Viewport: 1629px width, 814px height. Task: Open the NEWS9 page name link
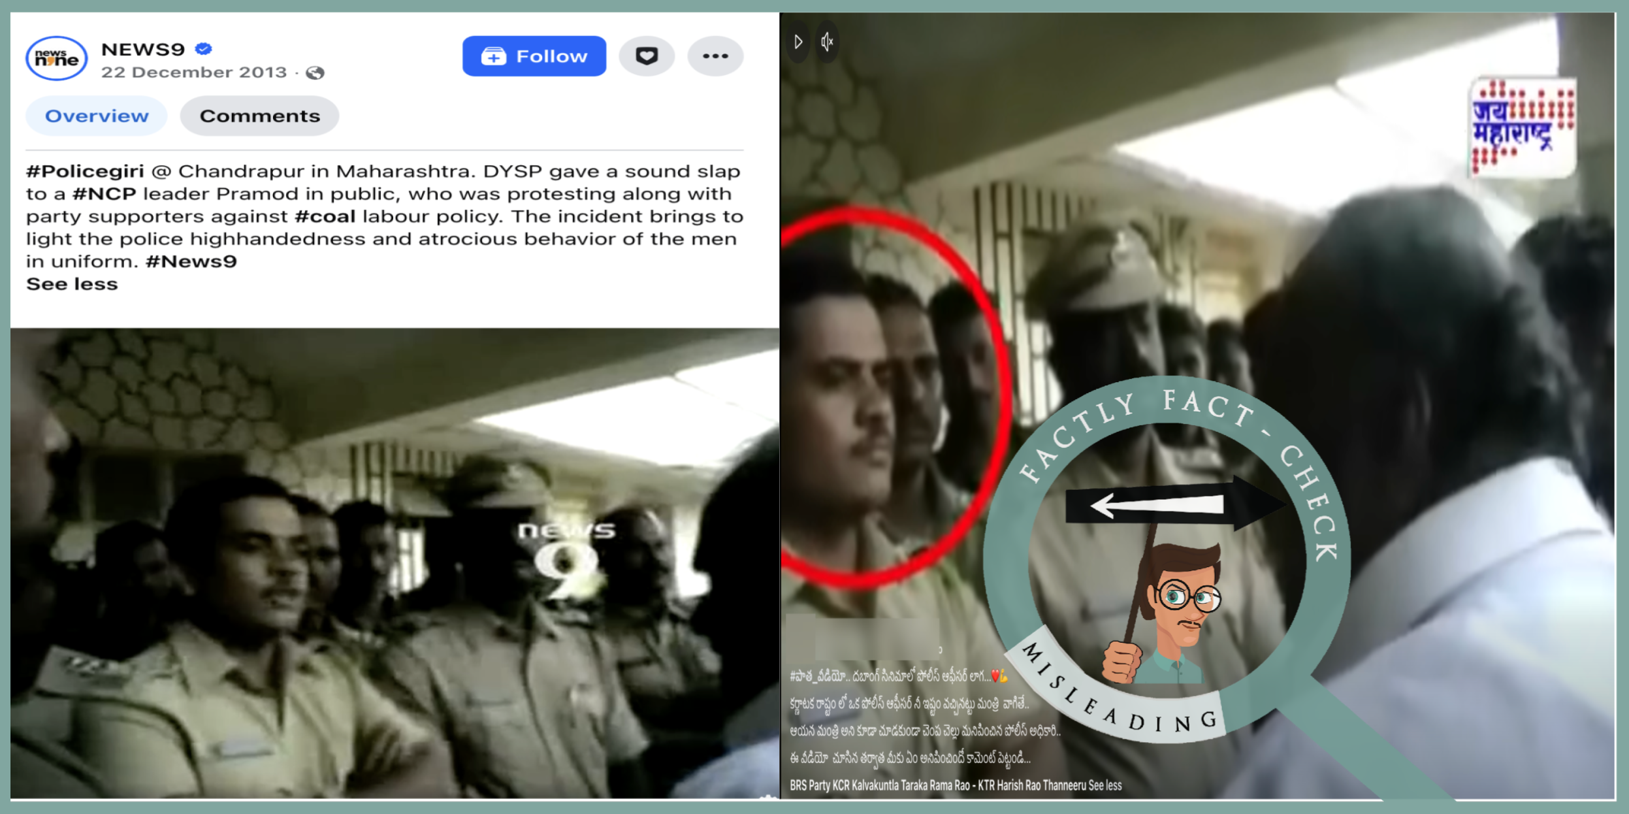click(143, 49)
